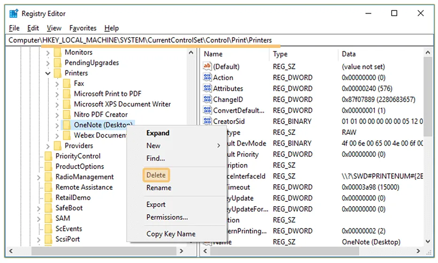
Task: Click the OneNote (Desktop) folder icon
Action: [x=67, y=125]
